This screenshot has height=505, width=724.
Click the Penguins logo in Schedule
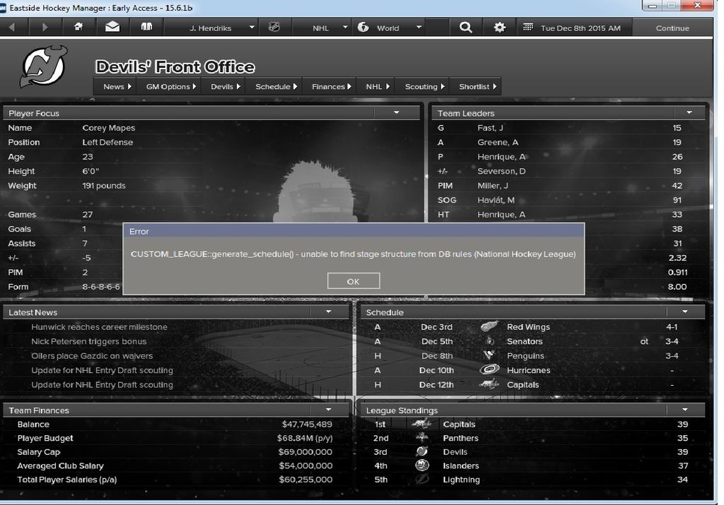489,355
